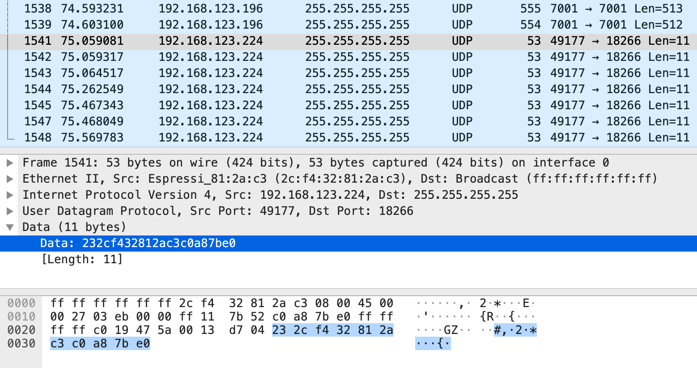The height and width of the screenshot is (368, 697).
Task: Select packet 1545 in the list
Action: click(x=348, y=105)
